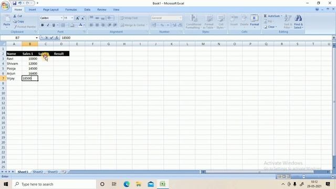Open Font dialog launcher

pyautogui.click(x=85, y=31)
